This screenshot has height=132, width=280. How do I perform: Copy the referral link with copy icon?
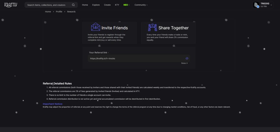coord(187,58)
